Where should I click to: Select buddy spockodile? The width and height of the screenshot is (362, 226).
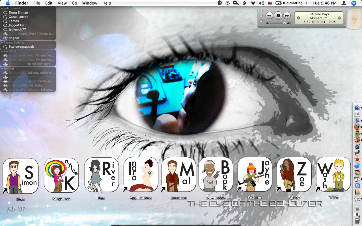(x=17, y=64)
